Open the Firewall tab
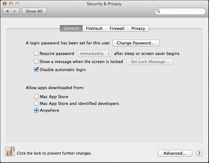Image resolution: width=209 pixels, height=163 pixels. [x=117, y=28]
